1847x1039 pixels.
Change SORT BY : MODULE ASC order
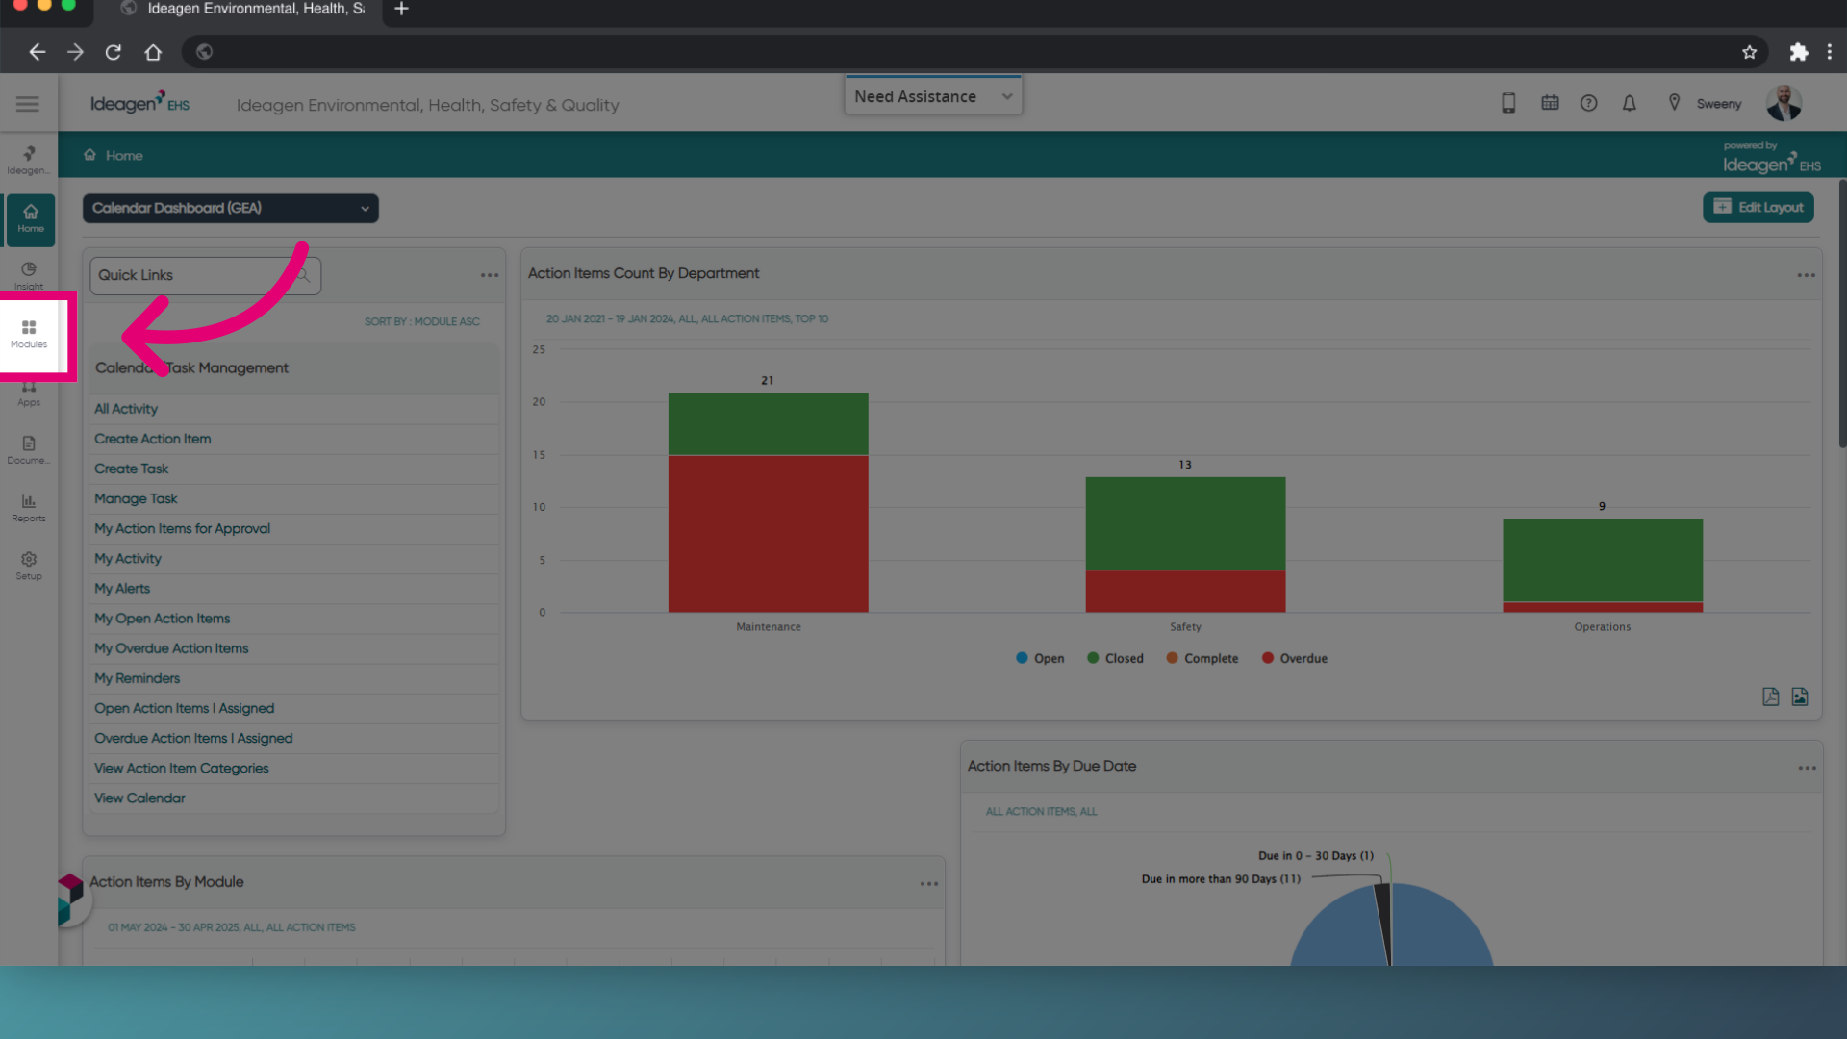tap(421, 321)
